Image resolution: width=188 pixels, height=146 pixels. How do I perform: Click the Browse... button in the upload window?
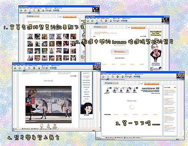pos(120,51)
